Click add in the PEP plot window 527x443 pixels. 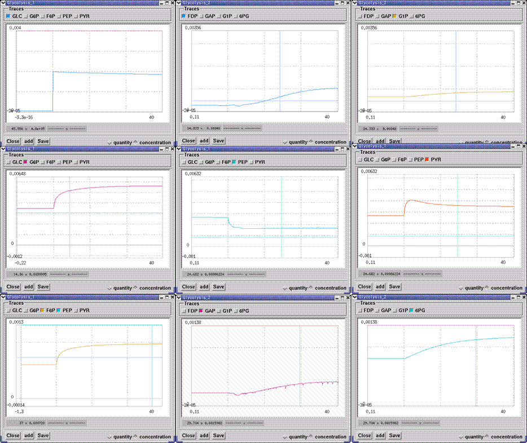[204, 287]
